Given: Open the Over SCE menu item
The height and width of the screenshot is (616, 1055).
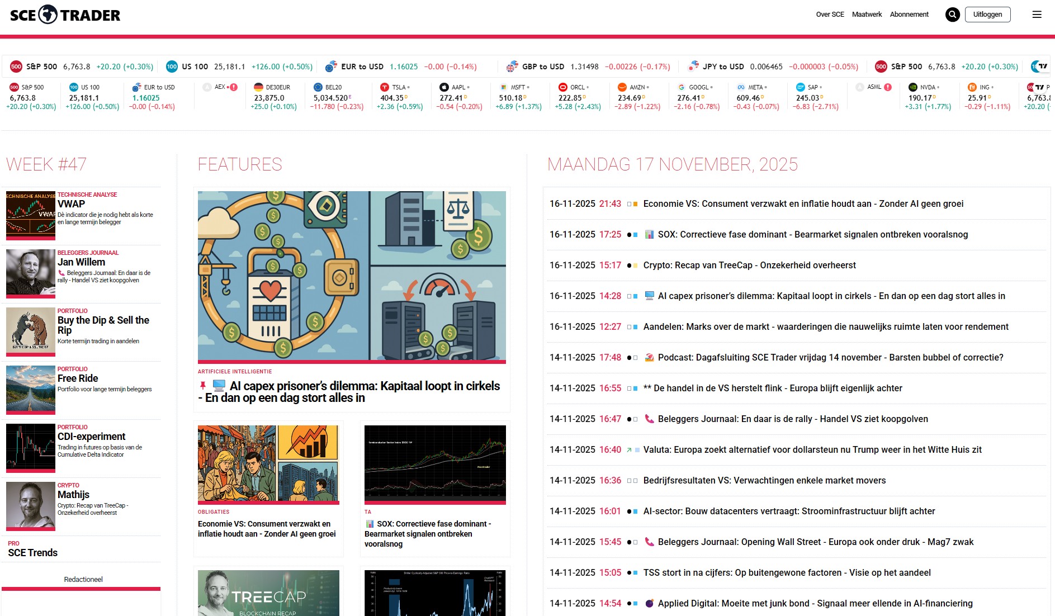Looking at the screenshot, I should click(830, 15).
